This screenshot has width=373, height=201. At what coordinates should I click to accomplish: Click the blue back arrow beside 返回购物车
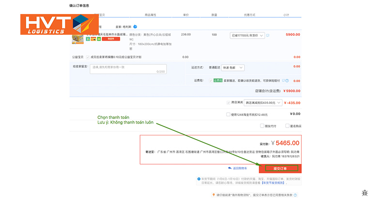click(230, 168)
